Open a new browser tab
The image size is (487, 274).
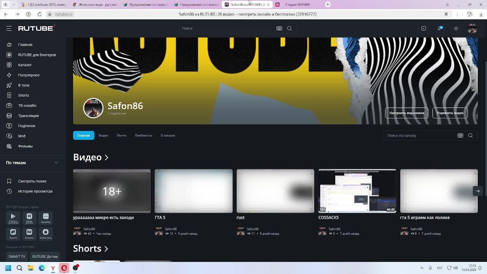[x=328, y=5]
